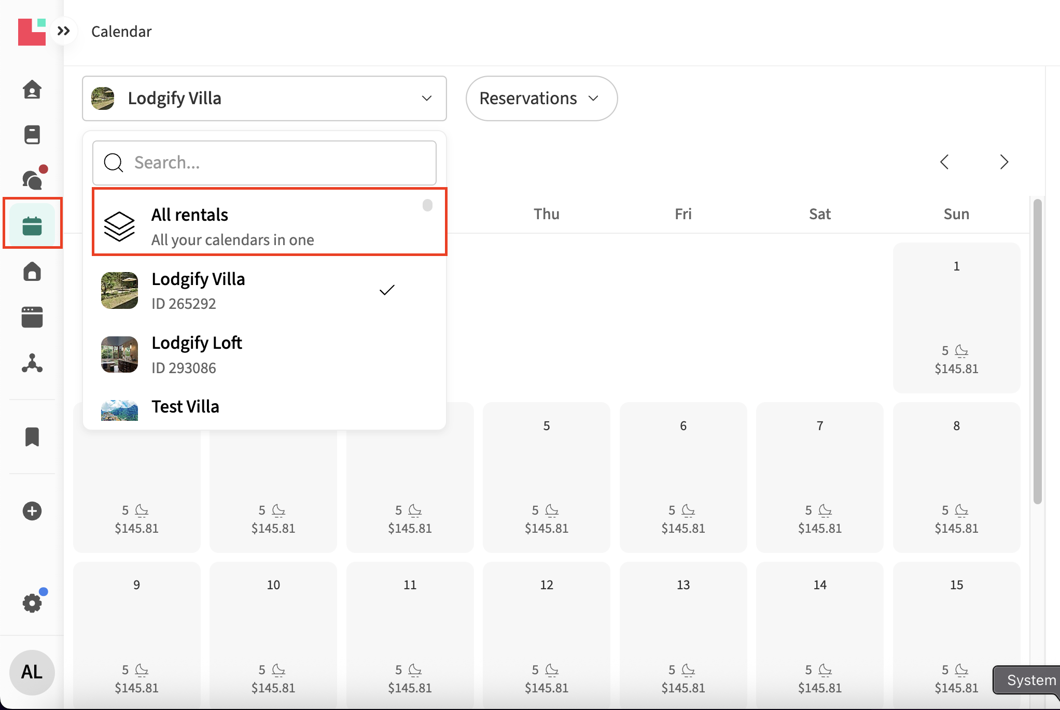The width and height of the screenshot is (1060, 710).
Task: Select the green Calendar sidebar icon
Action: pyautogui.click(x=32, y=226)
